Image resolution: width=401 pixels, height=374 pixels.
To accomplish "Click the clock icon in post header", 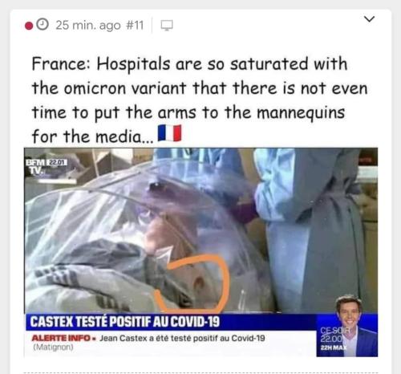I will (43, 24).
